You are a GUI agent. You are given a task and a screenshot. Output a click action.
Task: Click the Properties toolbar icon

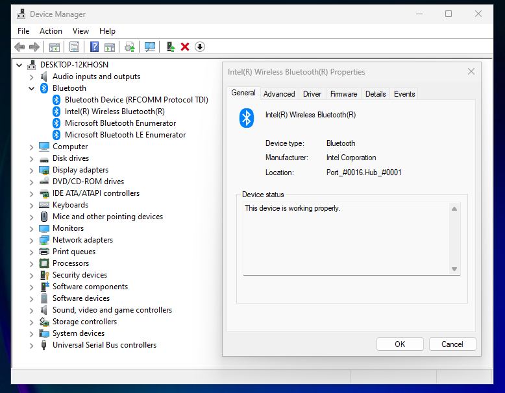coord(75,47)
